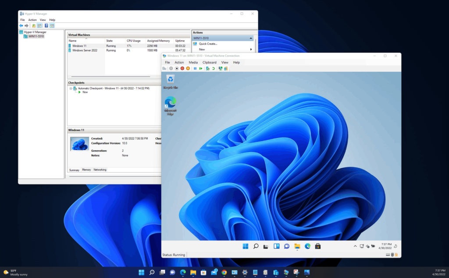
Task: Open the Recycle Bin inside the VM
Action: [170, 80]
